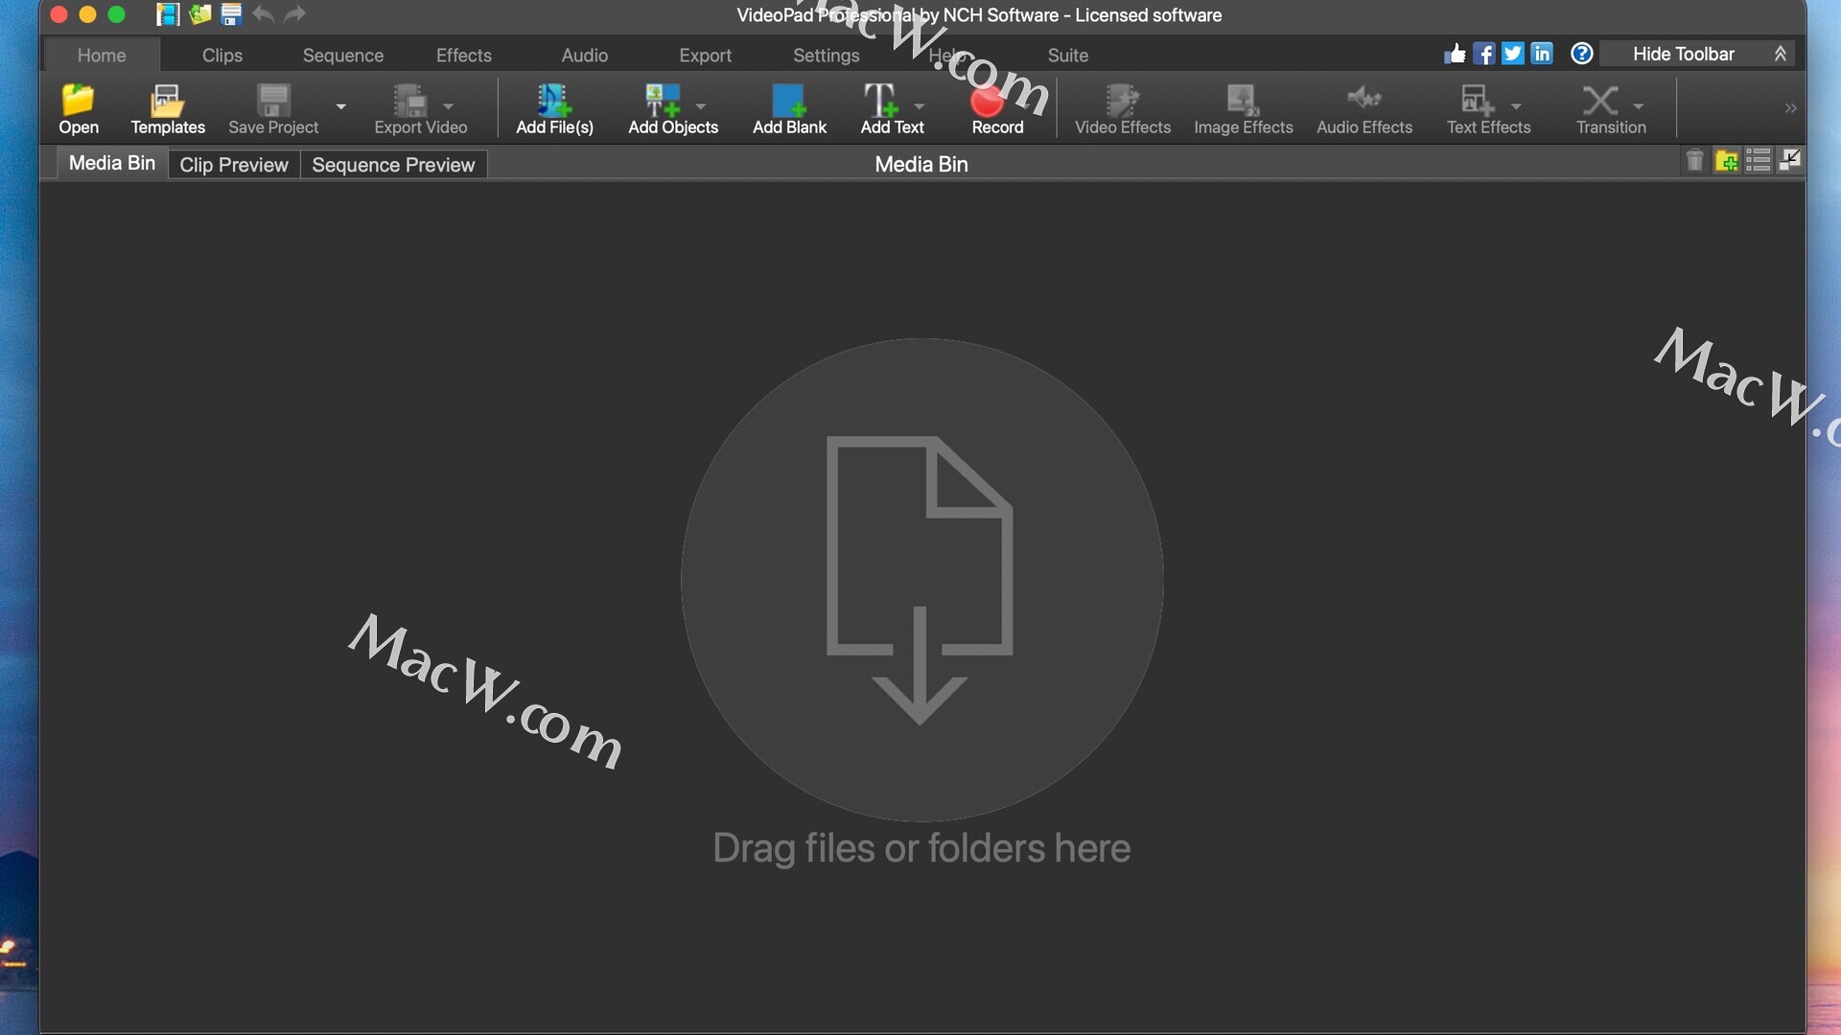Viewport: 1841px width, 1035px height.
Task: Click the trash delete icon in Media Bin
Action: click(1694, 161)
